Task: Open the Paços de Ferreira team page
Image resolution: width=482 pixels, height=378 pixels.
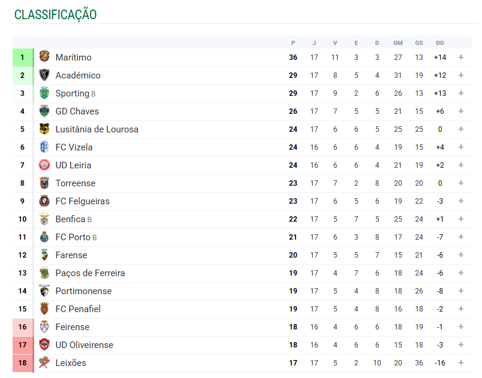Action: pyautogui.click(x=90, y=273)
